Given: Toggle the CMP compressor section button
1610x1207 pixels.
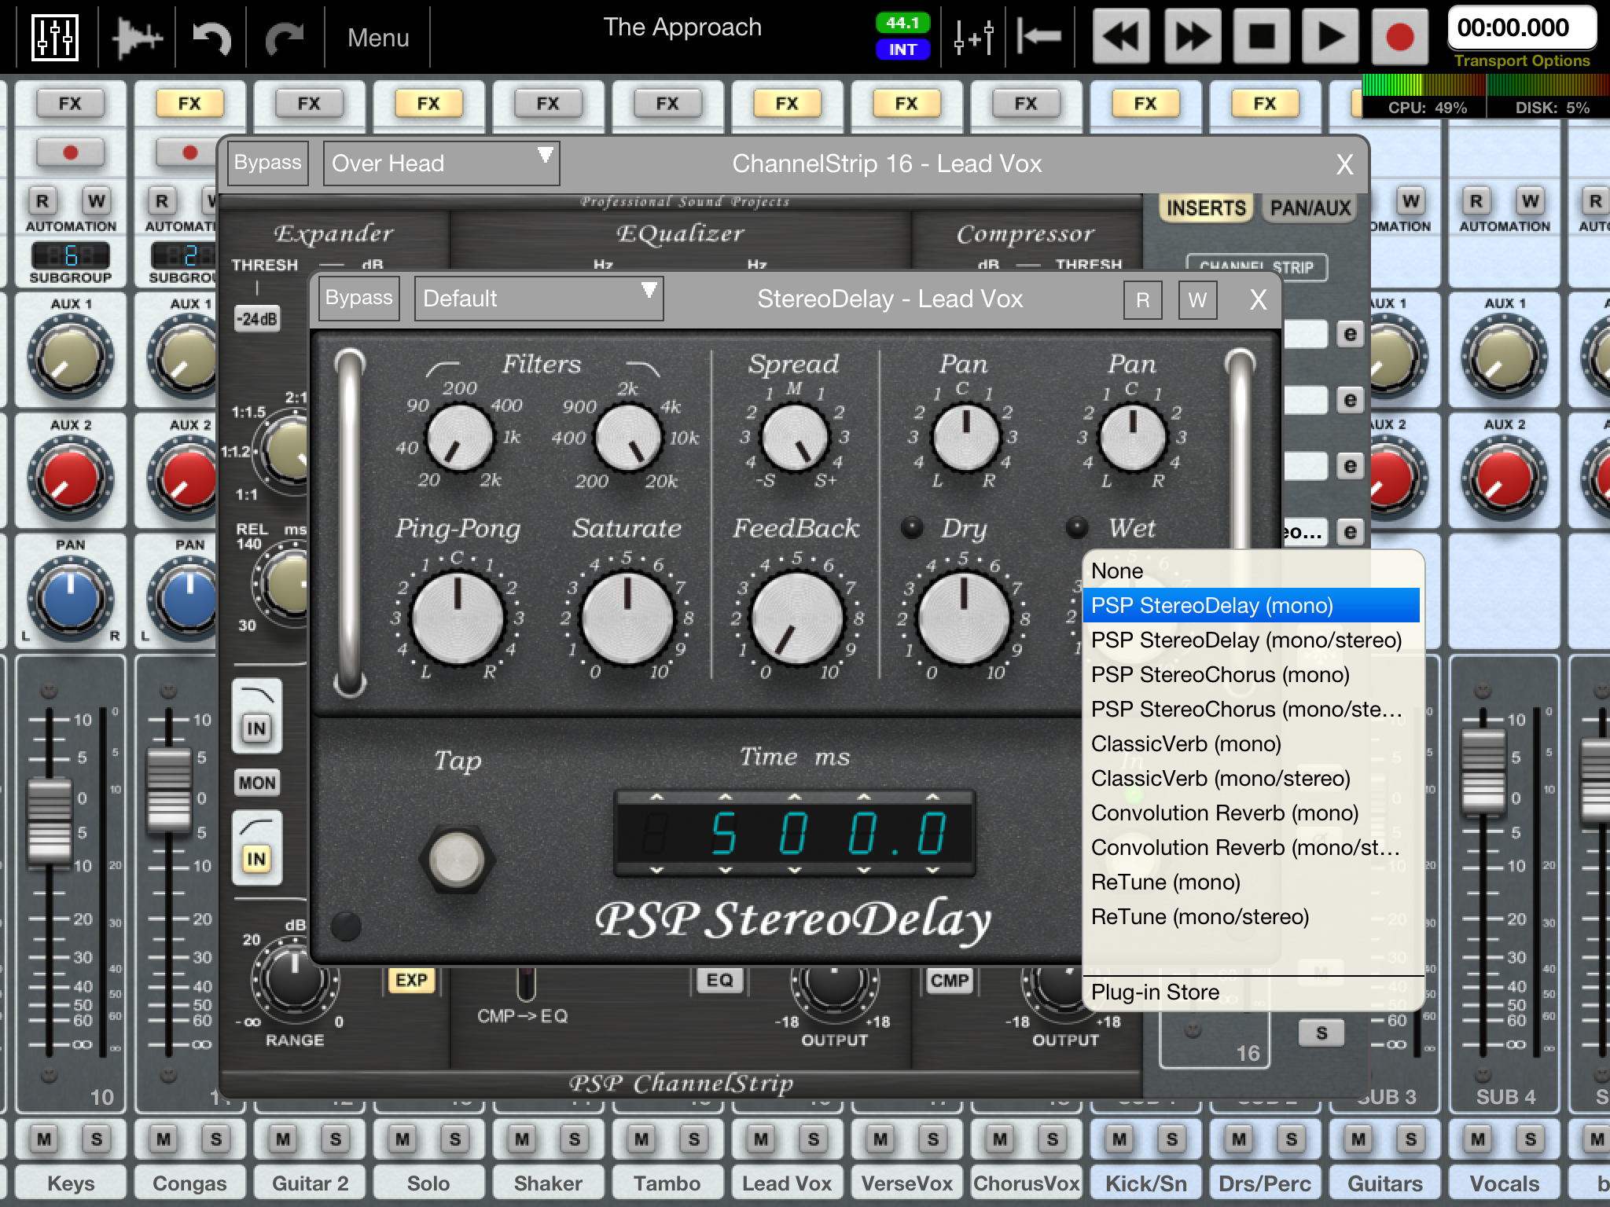Looking at the screenshot, I should click(950, 980).
